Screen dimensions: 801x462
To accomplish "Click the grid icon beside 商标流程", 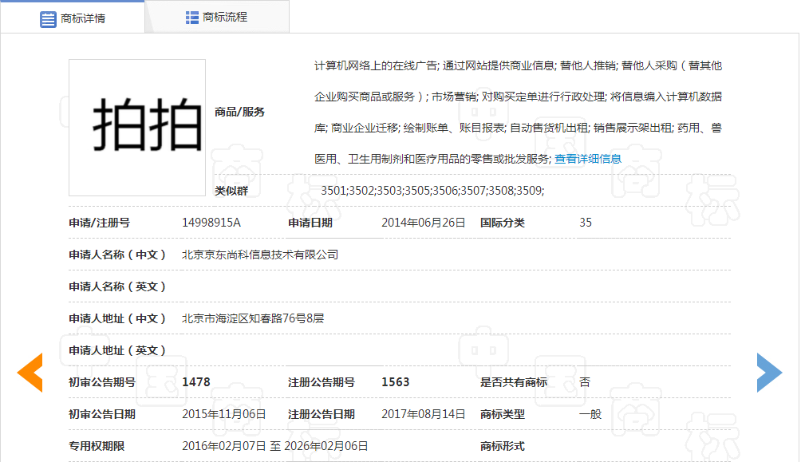I will (x=192, y=18).
